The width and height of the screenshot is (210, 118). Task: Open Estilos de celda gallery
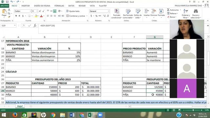(138, 14)
